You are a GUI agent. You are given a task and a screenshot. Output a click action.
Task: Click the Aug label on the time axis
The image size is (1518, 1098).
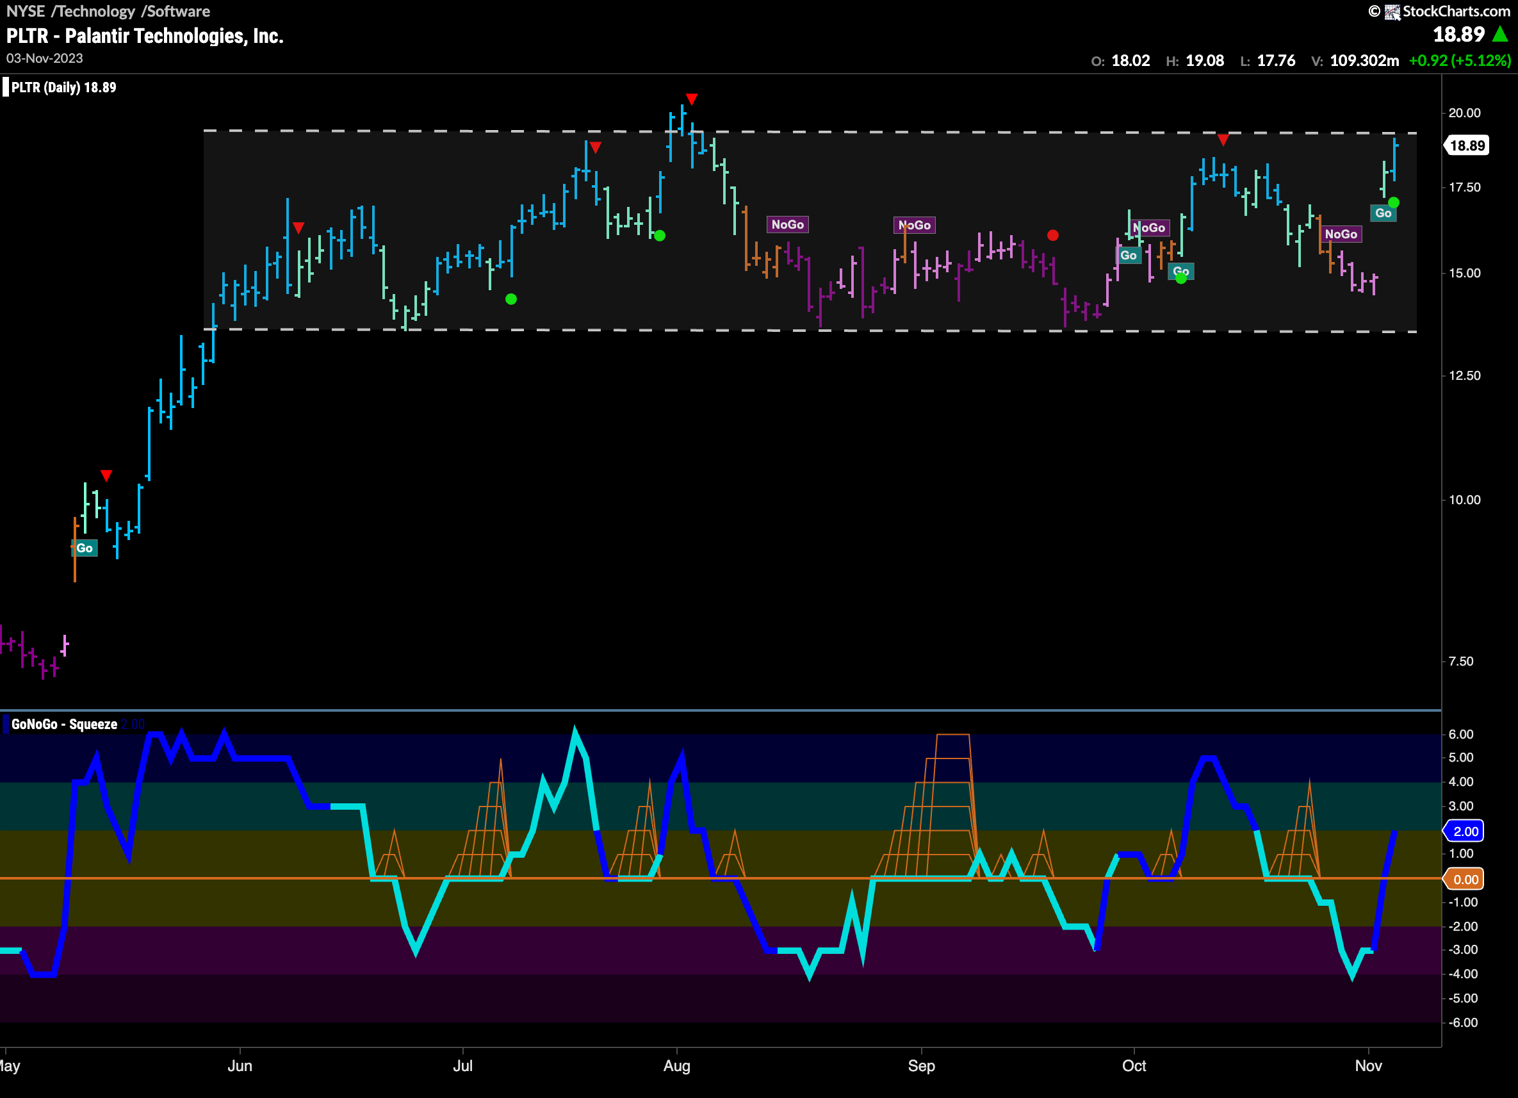pyautogui.click(x=676, y=1065)
